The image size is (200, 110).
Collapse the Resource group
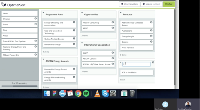tap(120, 12)
